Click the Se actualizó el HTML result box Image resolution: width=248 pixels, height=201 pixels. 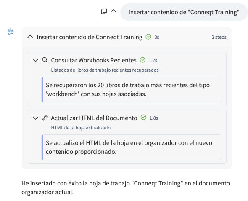(131, 147)
